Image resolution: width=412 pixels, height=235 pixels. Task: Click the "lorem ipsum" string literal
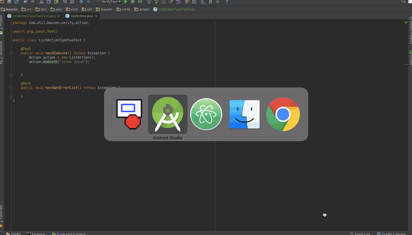point(73,62)
